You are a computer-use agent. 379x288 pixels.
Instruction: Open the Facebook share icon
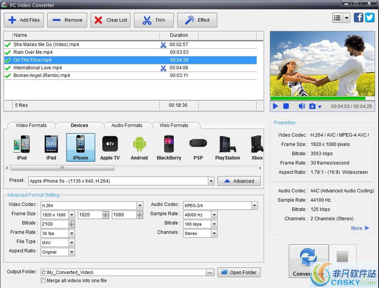coord(358,18)
